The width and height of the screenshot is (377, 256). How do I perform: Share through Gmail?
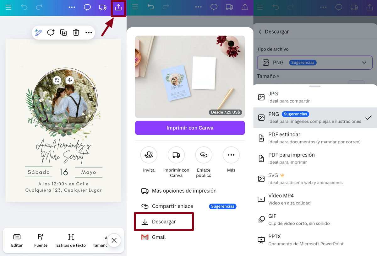(x=153, y=237)
